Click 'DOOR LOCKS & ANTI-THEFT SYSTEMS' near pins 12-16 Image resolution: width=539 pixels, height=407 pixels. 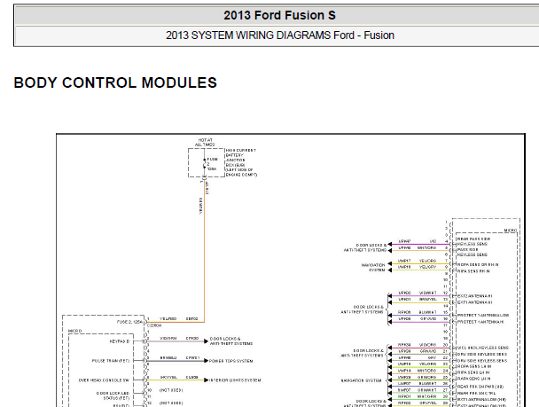(x=362, y=309)
